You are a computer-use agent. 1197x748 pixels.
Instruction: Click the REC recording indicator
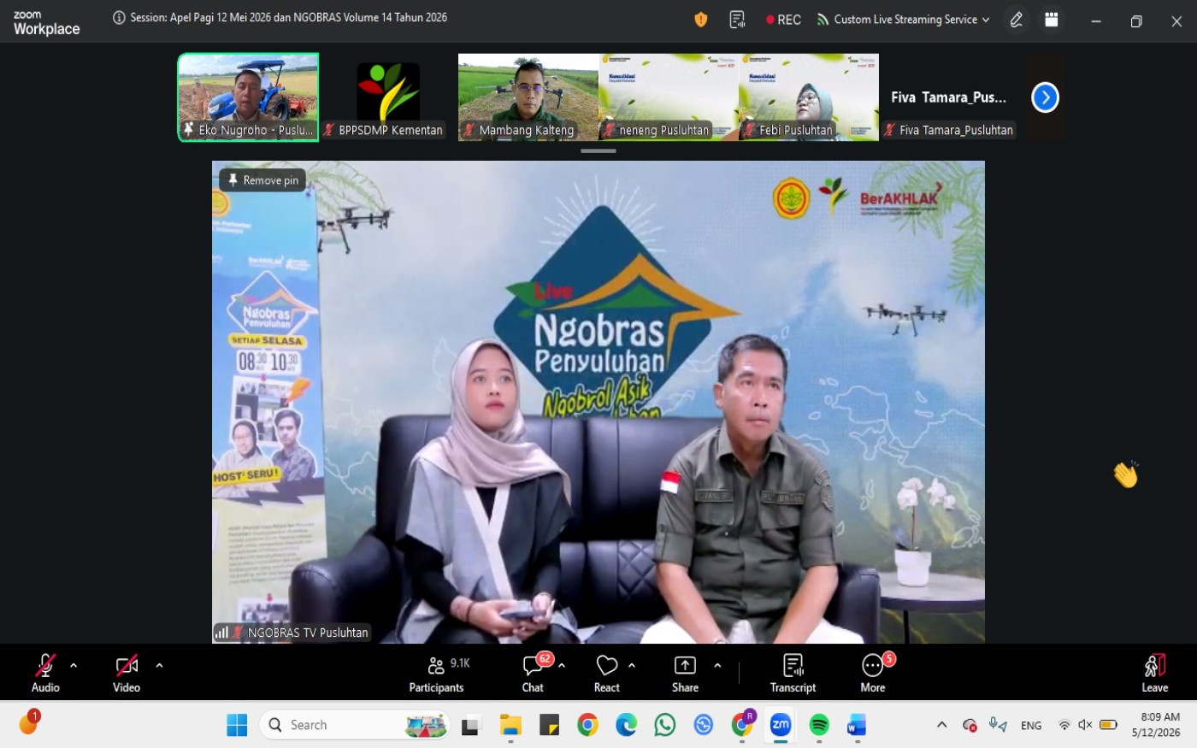pyautogui.click(x=783, y=20)
